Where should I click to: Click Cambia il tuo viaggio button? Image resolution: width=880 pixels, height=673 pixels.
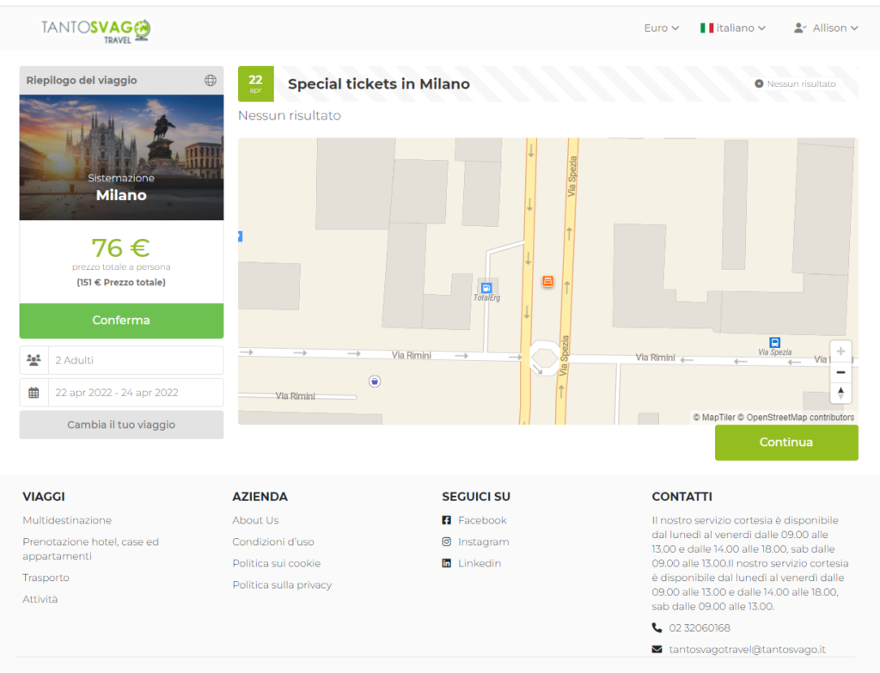click(x=121, y=425)
